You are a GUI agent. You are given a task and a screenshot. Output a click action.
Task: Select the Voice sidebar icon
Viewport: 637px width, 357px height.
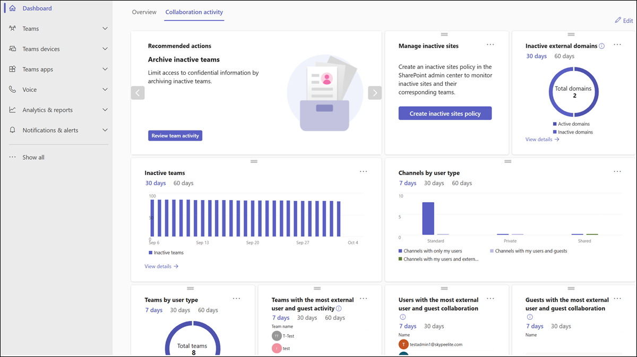pyautogui.click(x=13, y=89)
